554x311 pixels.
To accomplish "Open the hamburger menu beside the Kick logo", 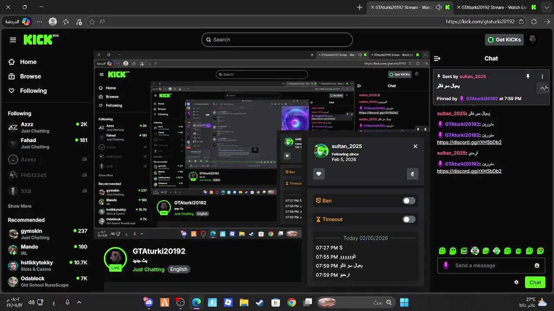I will [13, 40].
